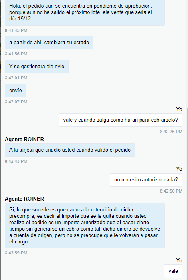
Task: Click the 8:41:45 PM timestamp
Action: click(x=16, y=30)
